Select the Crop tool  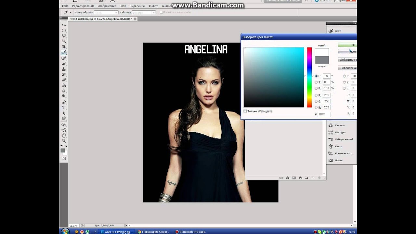64,47
